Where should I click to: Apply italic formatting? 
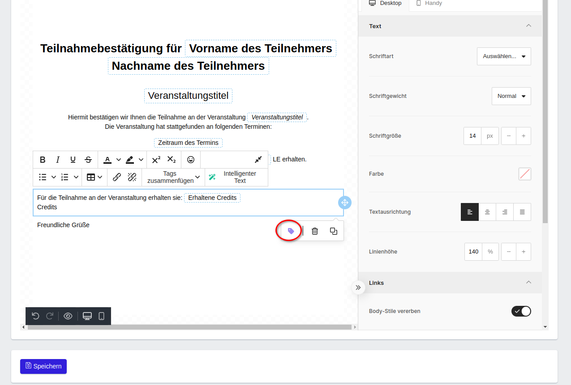click(x=58, y=160)
